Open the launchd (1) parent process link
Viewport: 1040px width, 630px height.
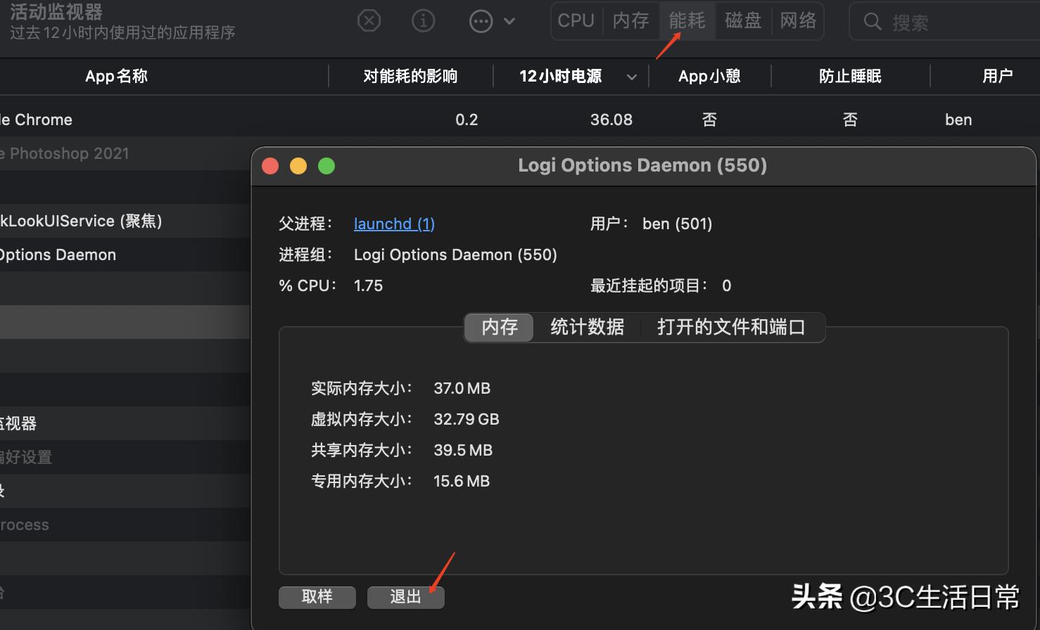[394, 224]
